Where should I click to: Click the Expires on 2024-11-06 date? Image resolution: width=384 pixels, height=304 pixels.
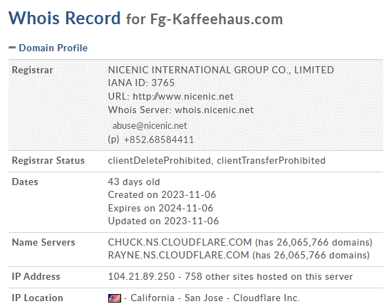(x=160, y=209)
